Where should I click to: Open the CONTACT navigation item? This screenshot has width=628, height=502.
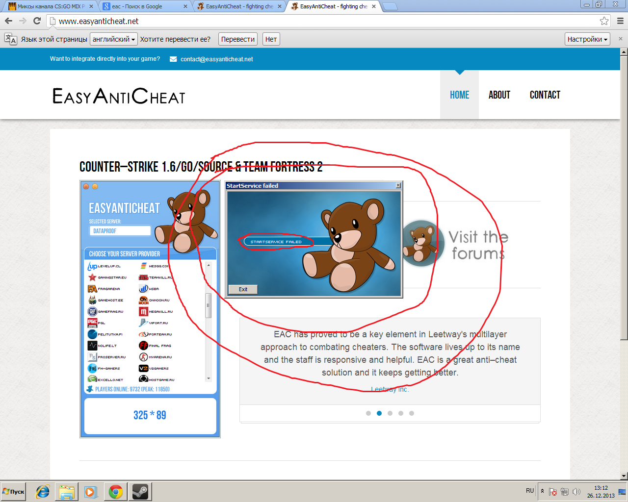pyautogui.click(x=545, y=95)
